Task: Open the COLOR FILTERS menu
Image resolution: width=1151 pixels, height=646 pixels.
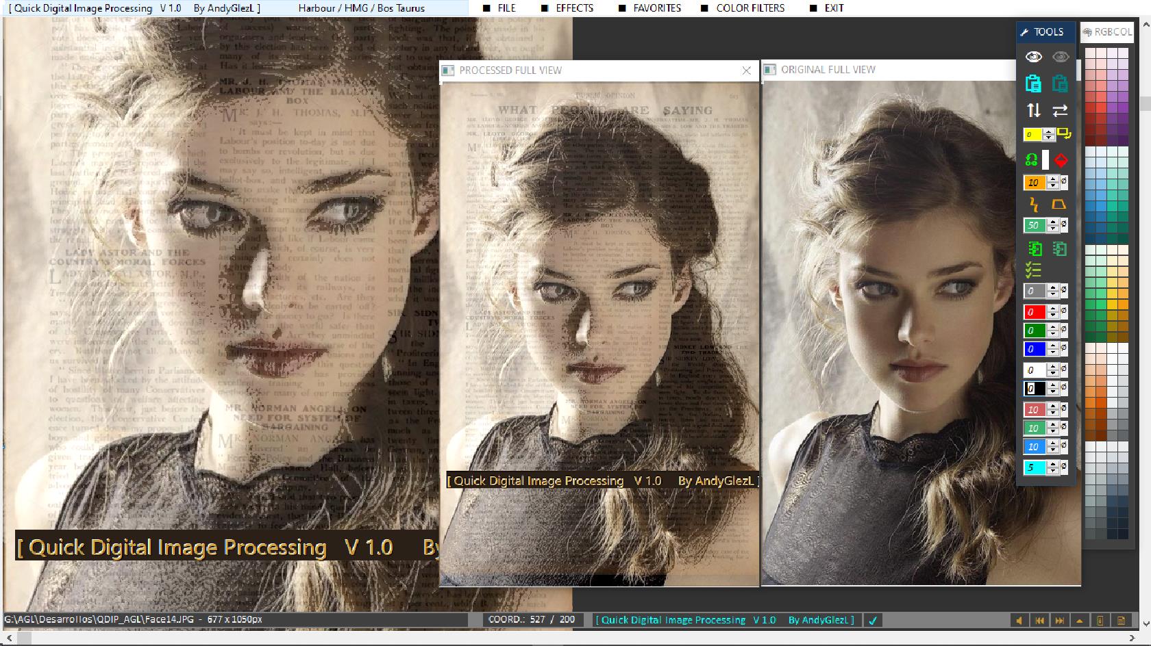Action: click(750, 8)
